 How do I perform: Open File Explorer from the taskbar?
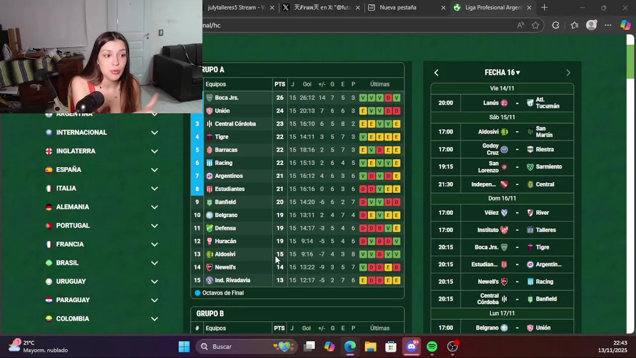coord(371,347)
